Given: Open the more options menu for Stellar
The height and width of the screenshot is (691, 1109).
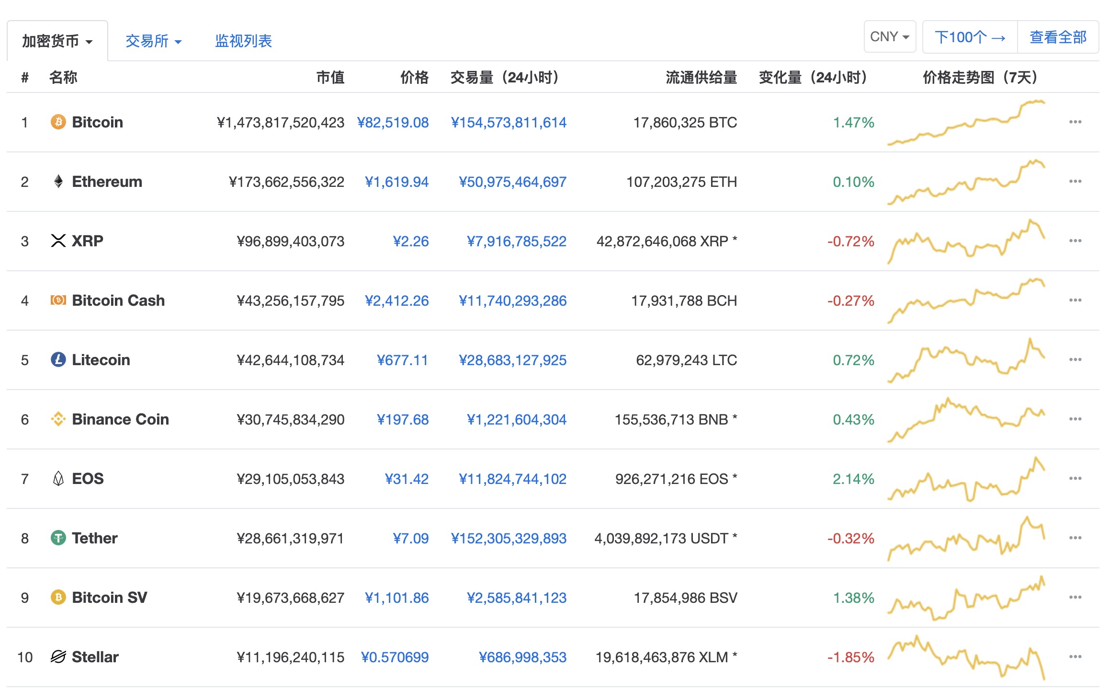Looking at the screenshot, I should (x=1075, y=657).
